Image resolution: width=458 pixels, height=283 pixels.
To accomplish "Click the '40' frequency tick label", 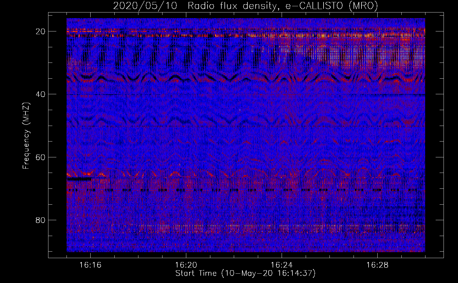I will (41, 94).
